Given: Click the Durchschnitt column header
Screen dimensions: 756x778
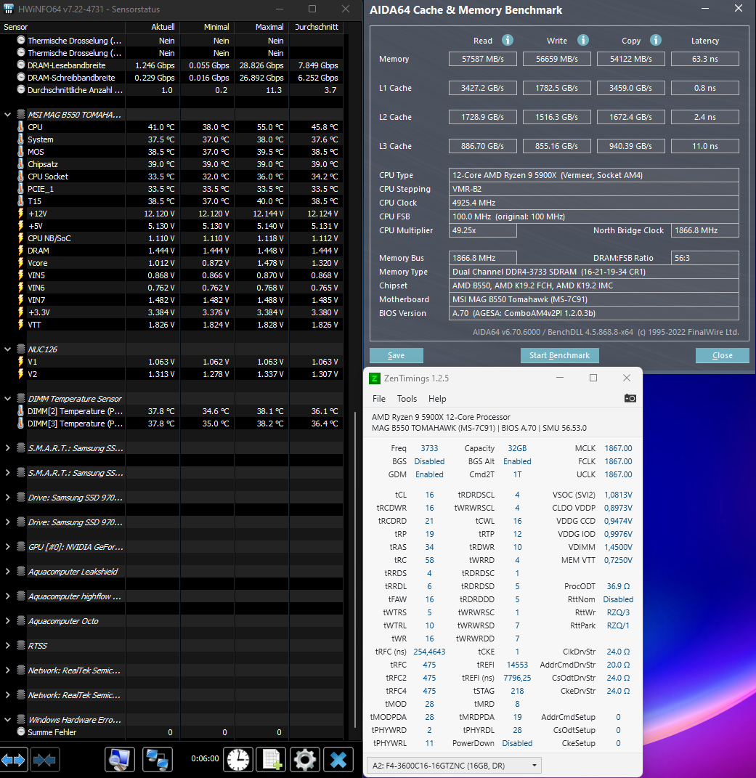Looking at the screenshot, I should coord(316,27).
